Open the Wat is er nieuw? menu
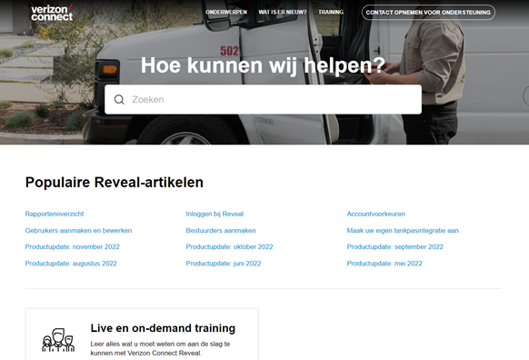The height and width of the screenshot is (360, 529). [x=283, y=12]
